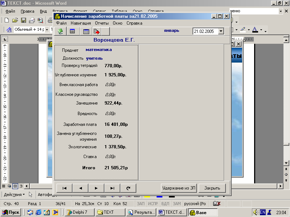This screenshot has width=290, height=217.
Task: Open the Отчеты menu
Action: pos(101,23)
